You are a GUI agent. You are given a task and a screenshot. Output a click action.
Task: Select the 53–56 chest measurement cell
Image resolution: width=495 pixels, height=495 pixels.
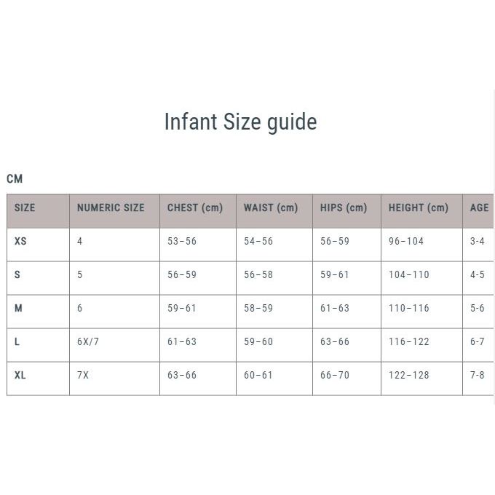coord(182,241)
